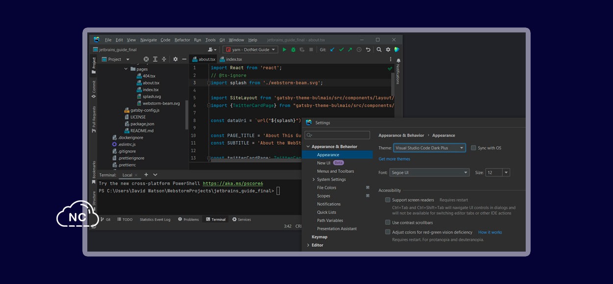Expand all in Project panel
Viewport: 613px width, 284px height.
pos(155,59)
